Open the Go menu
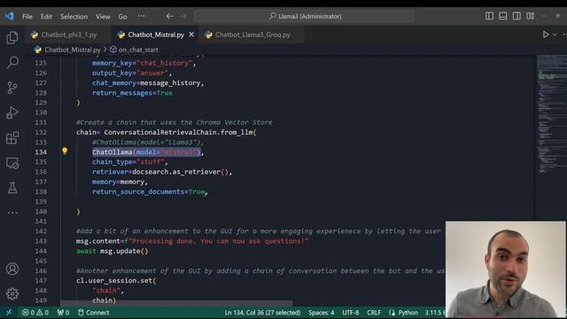The width and height of the screenshot is (567, 319). [x=122, y=17]
